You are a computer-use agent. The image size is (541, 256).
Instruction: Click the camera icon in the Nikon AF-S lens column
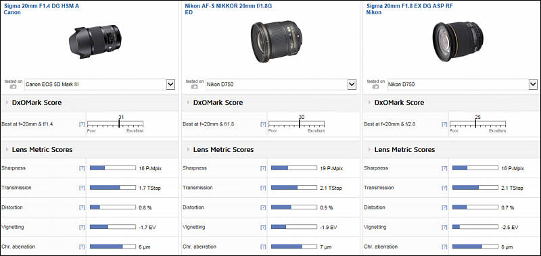(x=194, y=87)
